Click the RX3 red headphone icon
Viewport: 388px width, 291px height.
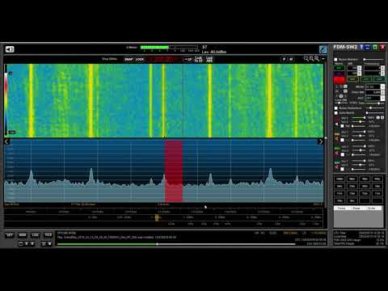[337, 154]
